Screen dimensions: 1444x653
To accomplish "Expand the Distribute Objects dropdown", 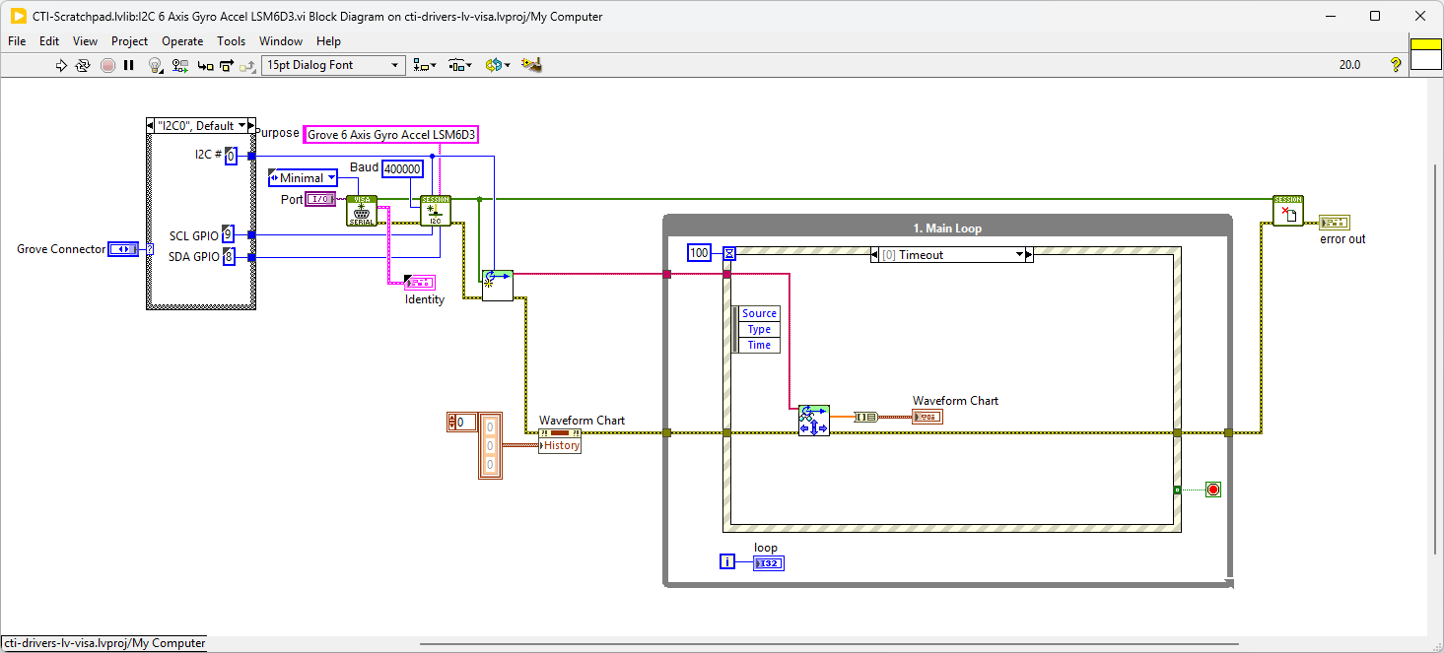I will pos(460,65).
